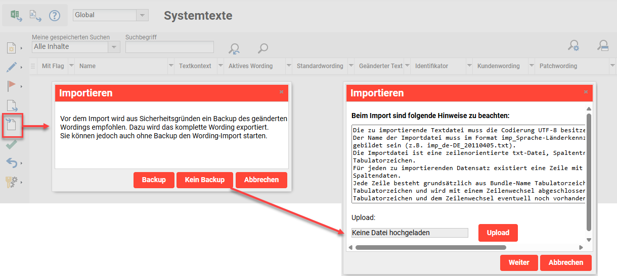Viewport: 617px width, 276px height.
Task: Click the Excel export icon
Action: [x=15, y=15]
